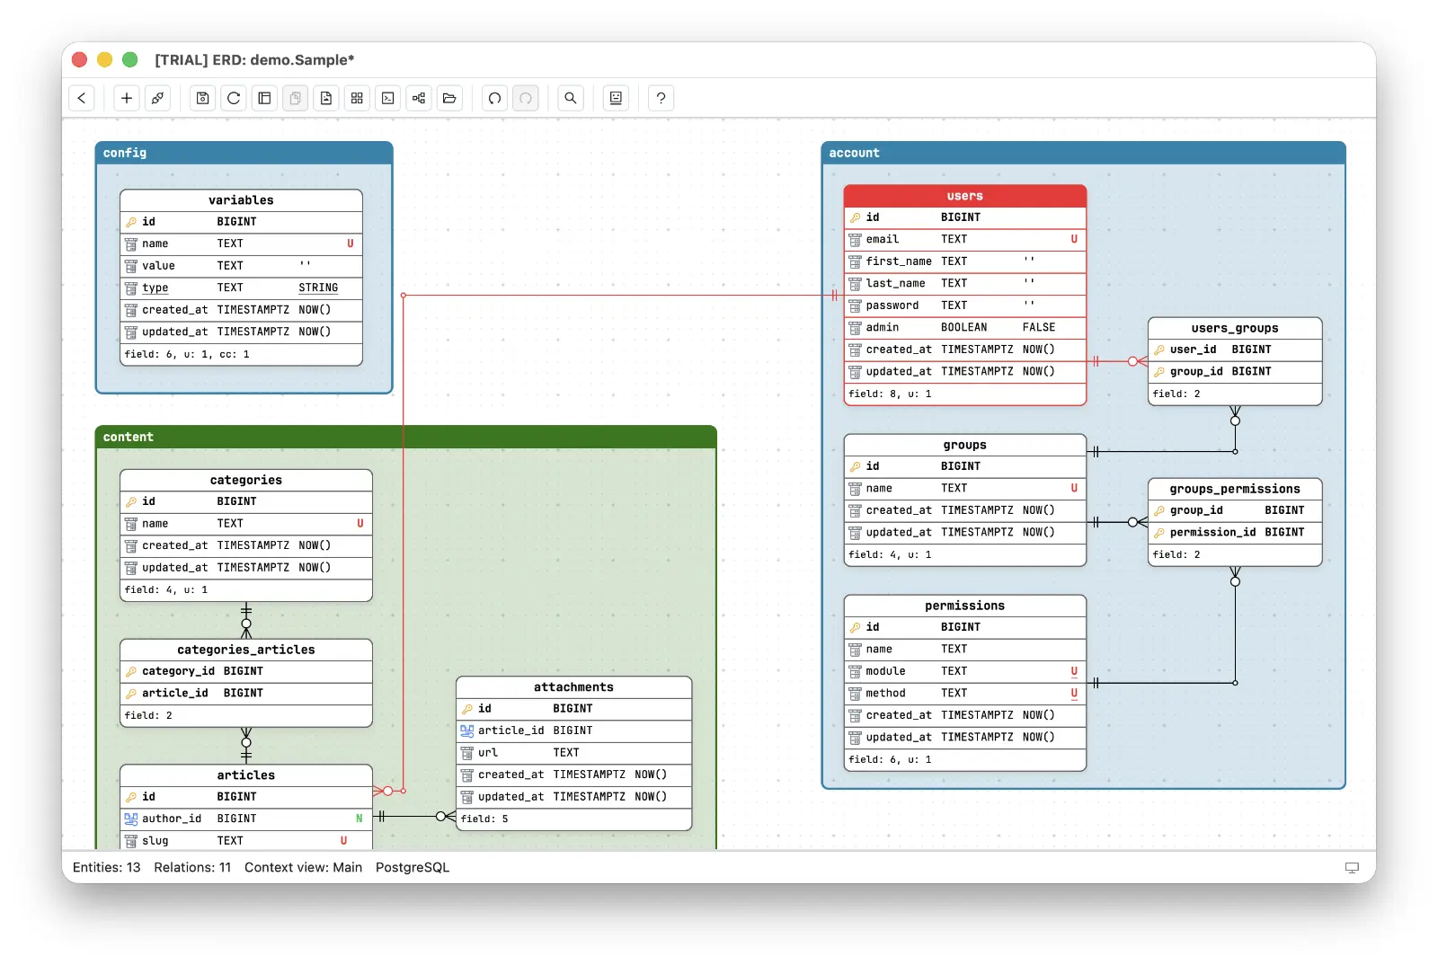Save the diagram with the disk icon
1438x965 pixels.
coord(203,98)
